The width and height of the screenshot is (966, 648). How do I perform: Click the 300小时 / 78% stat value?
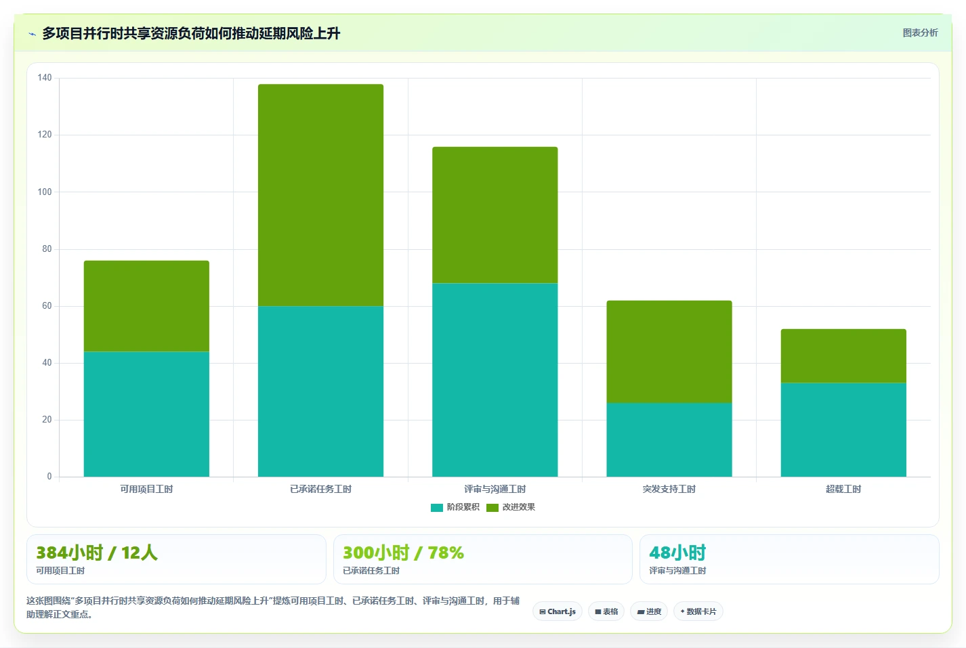point(403,553)
